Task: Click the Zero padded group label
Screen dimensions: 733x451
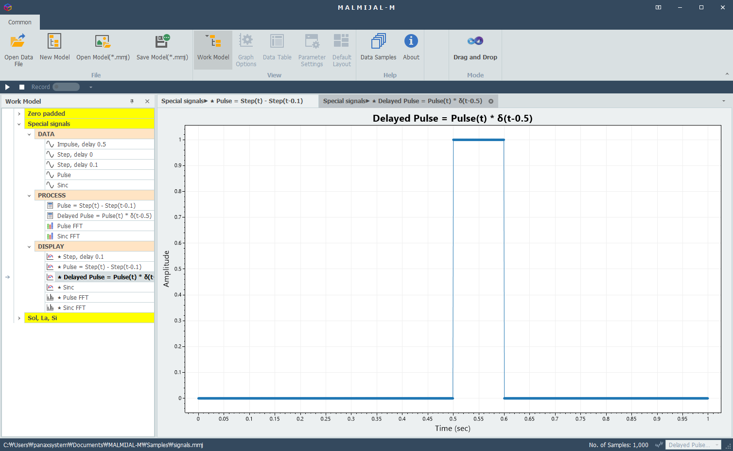Action: (46, 114)
